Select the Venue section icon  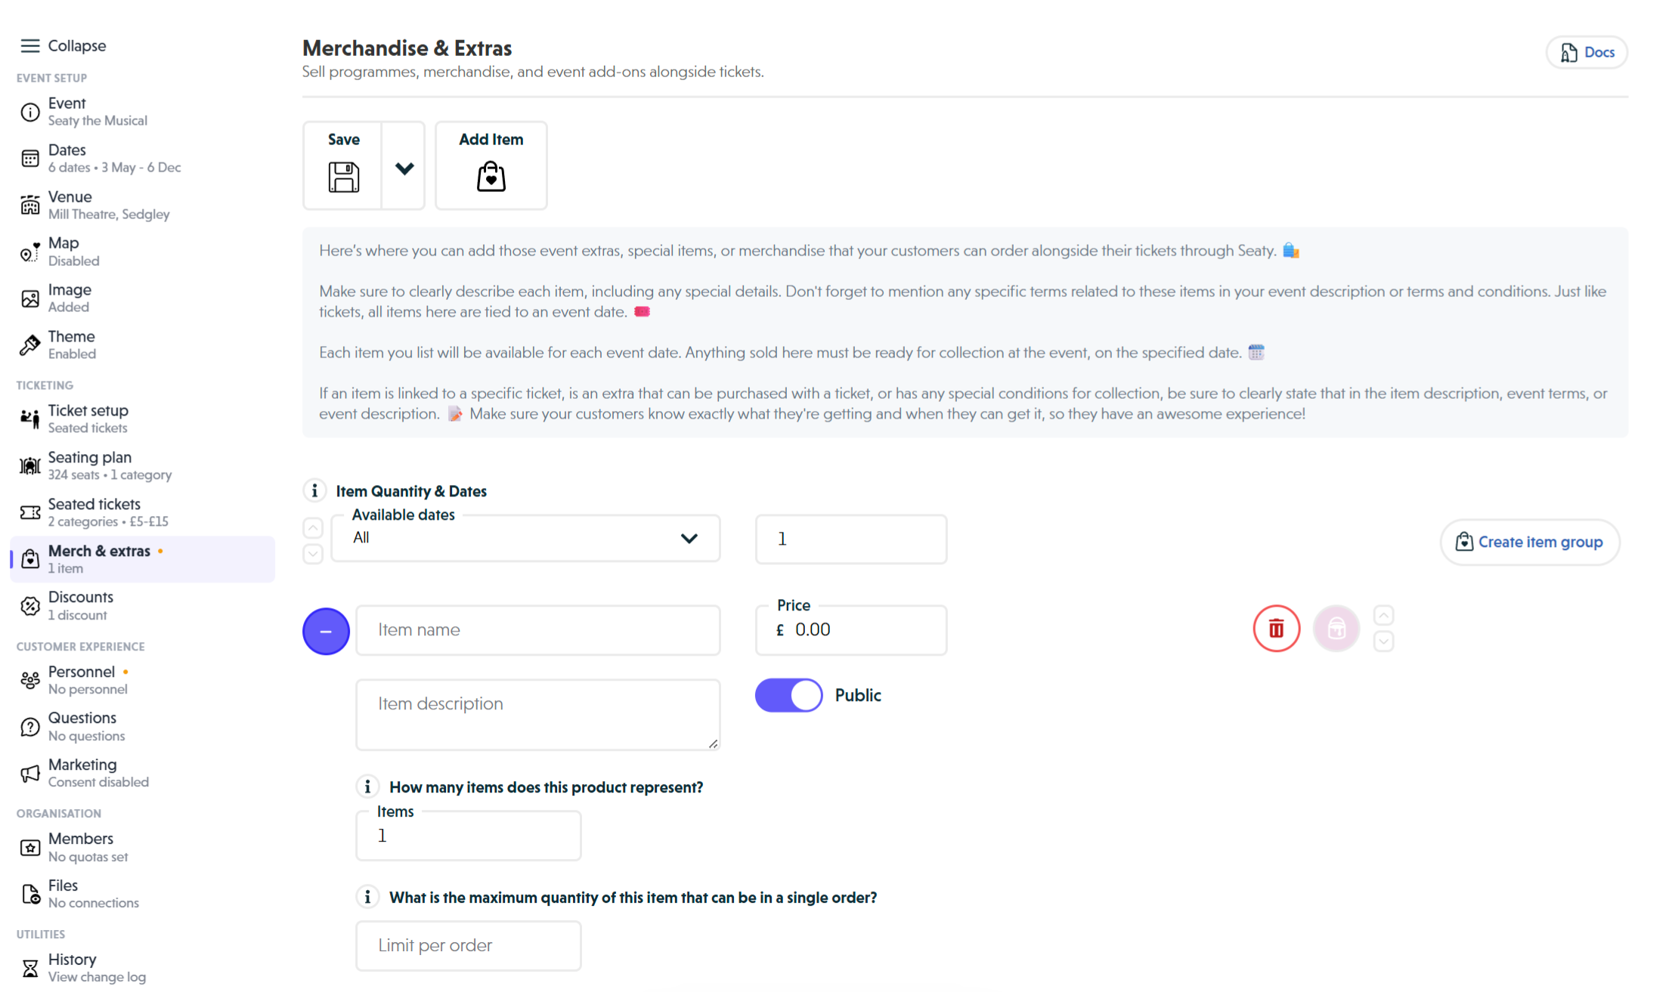pyautogui.click(x=29, y=205)
